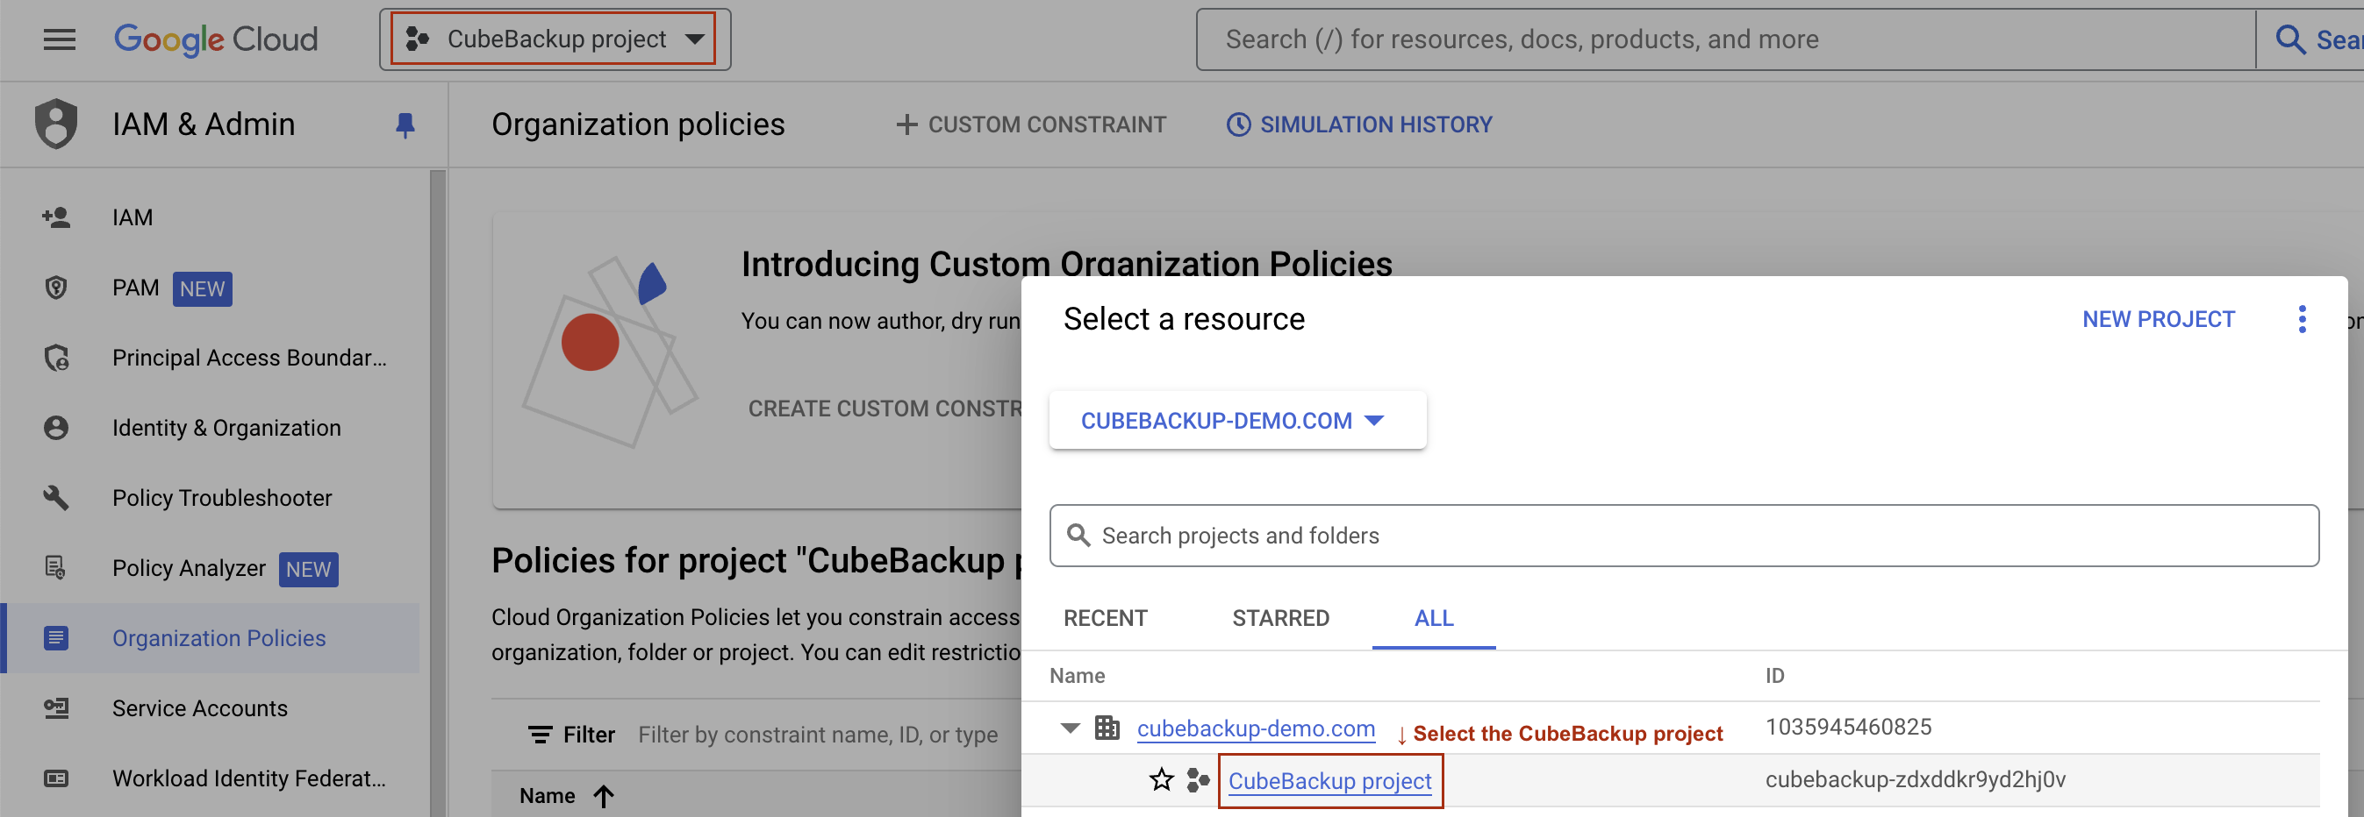Collapse the cubebackup-demo.com tree node
2364x817 pixels.
1070,728
